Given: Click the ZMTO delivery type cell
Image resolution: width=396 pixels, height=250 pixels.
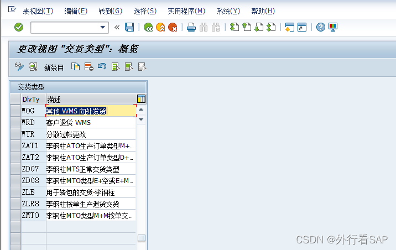Looking at the screenshot, I should (x=33, y=215).
